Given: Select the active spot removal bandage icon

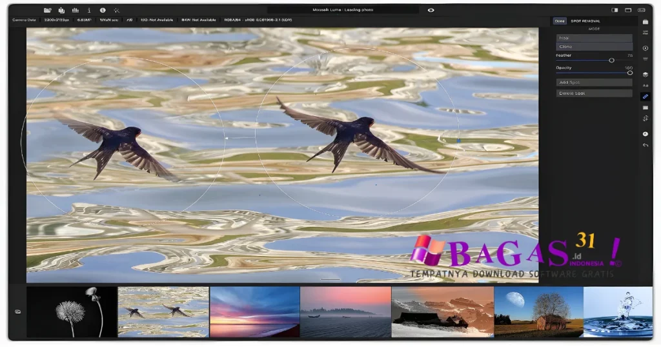Looking at the screenshot, I should pyautogui.click(x=646, y=97).
